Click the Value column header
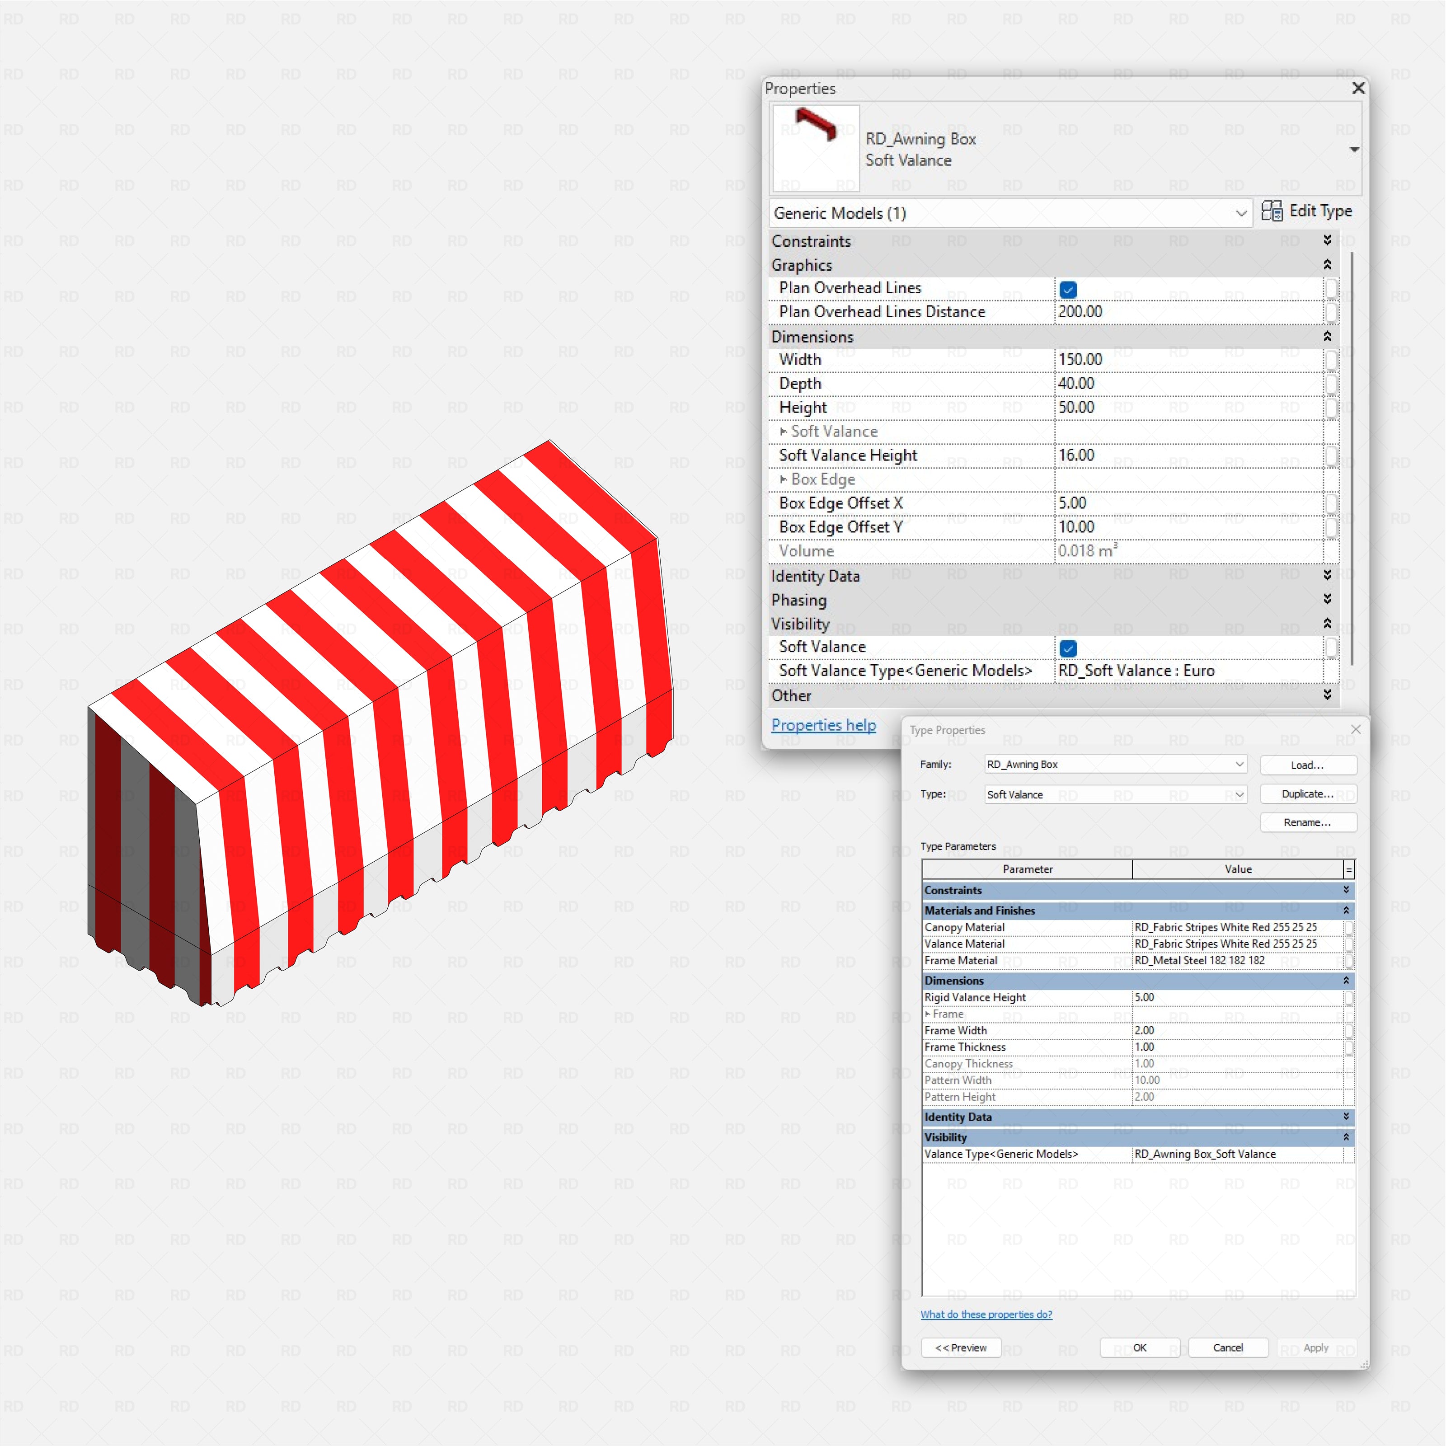The height and width of the screenshot is (1446, 1446). pos(1238,869)
